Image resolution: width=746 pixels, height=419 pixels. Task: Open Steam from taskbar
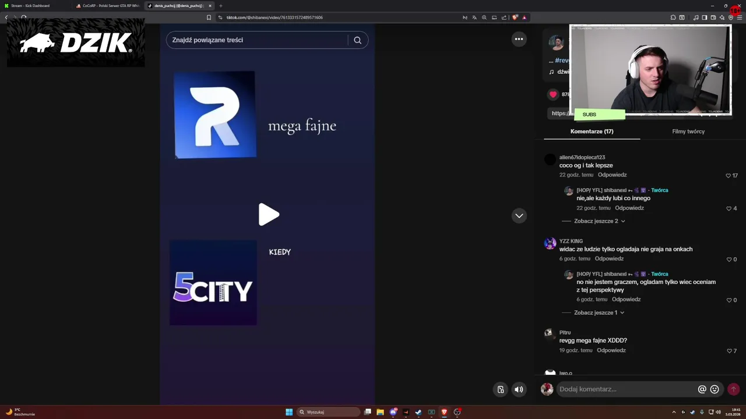click(x=418, y=412)
